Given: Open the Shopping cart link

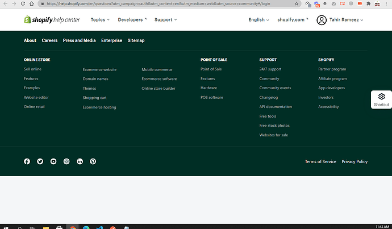Looking at the screenshot, I should (94, 98).
